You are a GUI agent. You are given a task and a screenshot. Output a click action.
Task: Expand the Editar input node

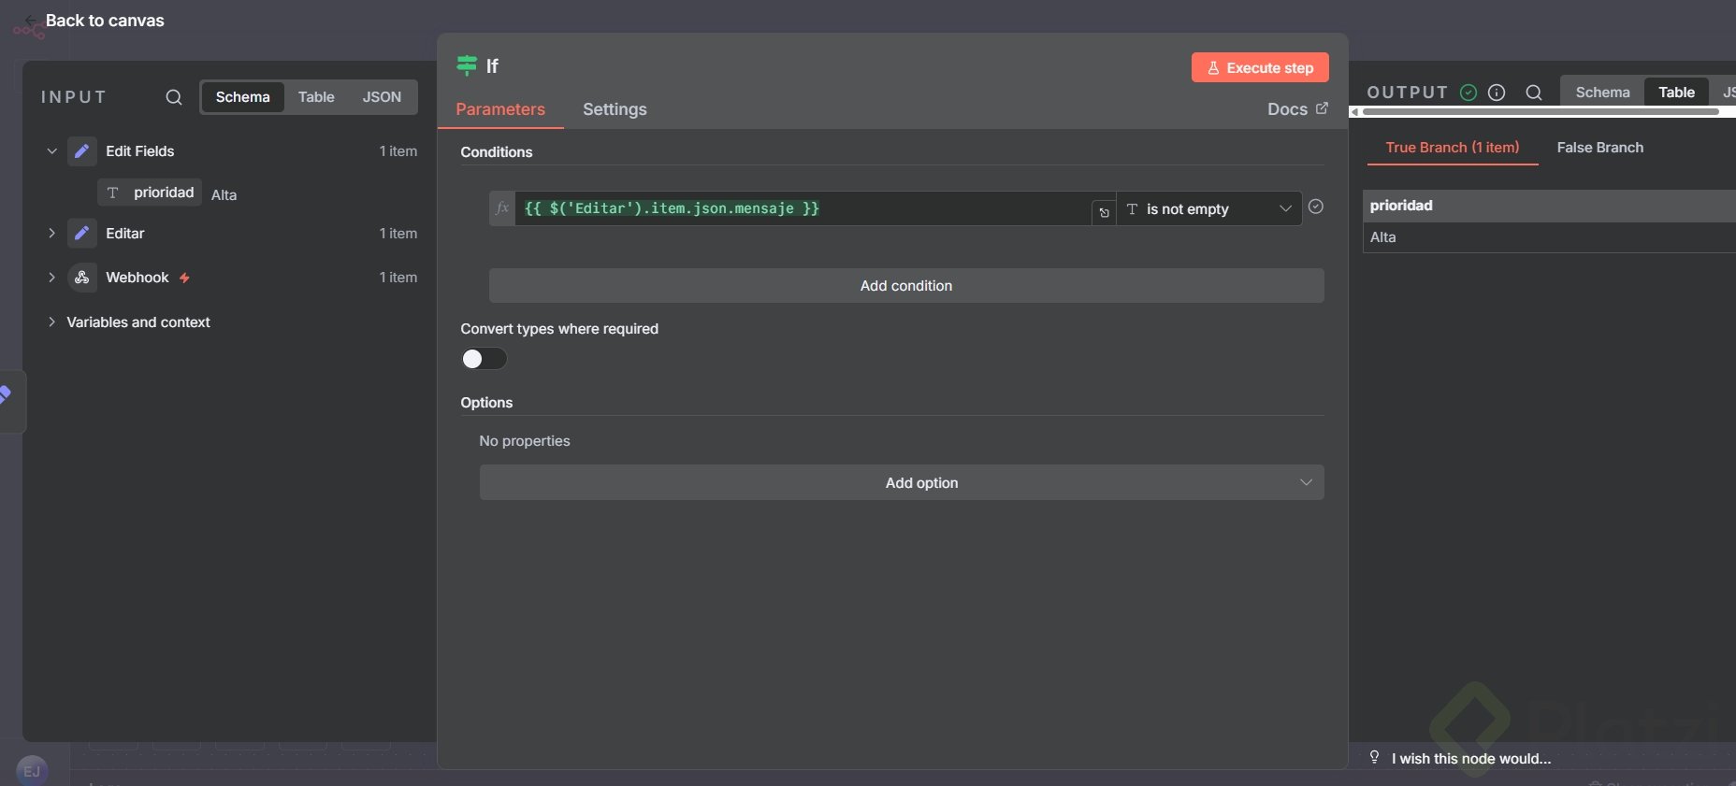coord(51,234)
